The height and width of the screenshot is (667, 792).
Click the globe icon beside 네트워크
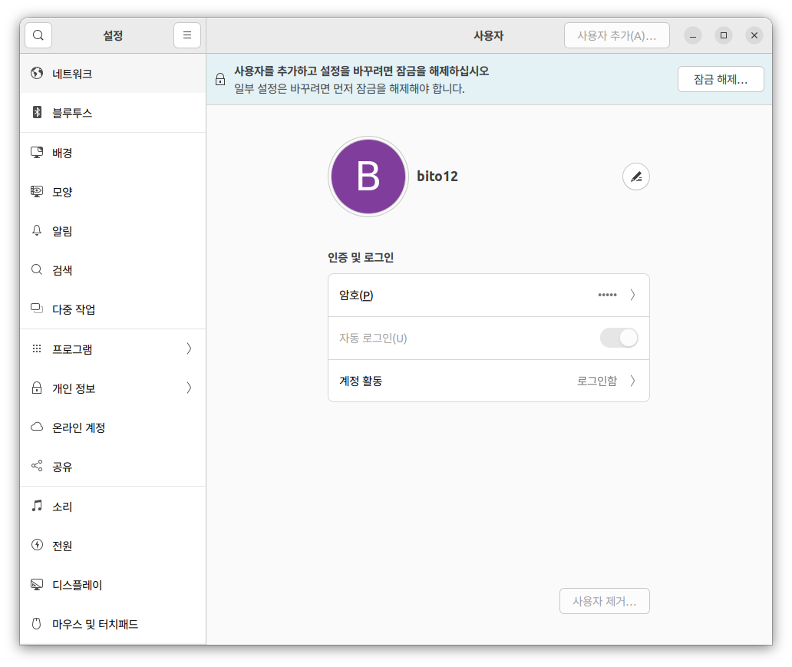[37, 73]
